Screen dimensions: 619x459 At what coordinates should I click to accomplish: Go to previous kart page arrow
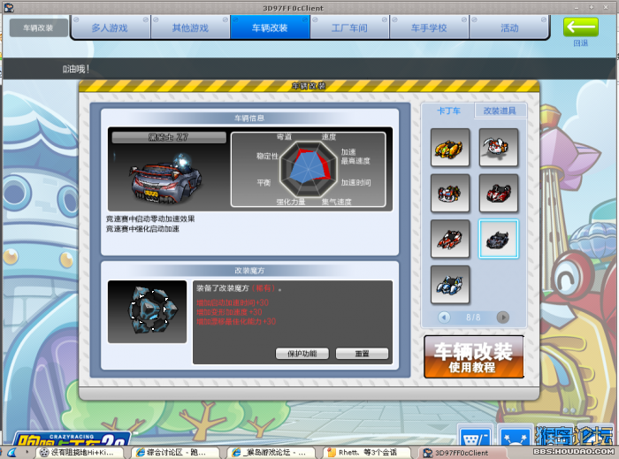pyautogui.click(x=444, y=317)
